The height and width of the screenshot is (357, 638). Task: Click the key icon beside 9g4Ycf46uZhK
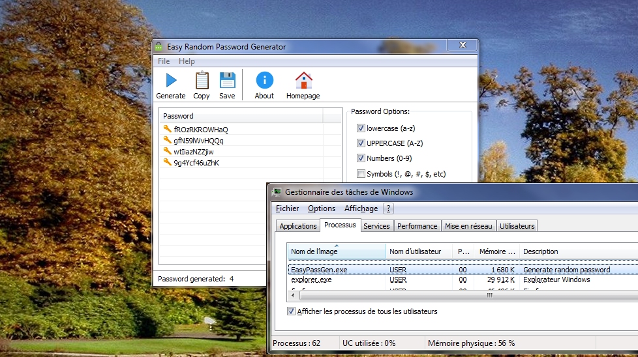click(x=167, y=162)
